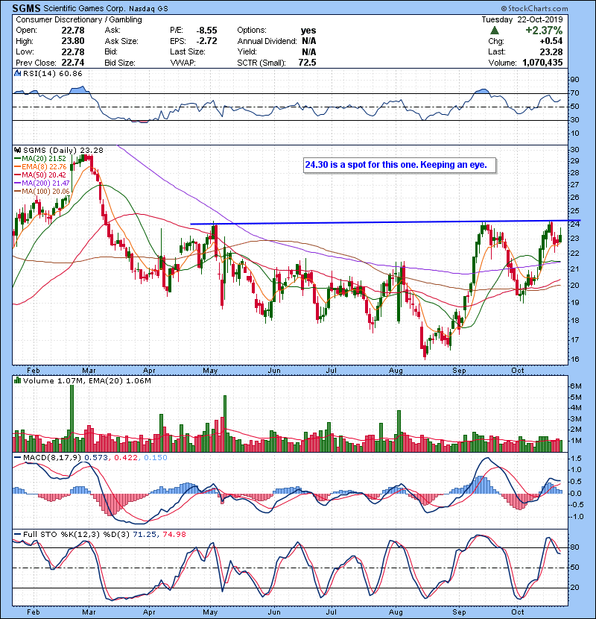596x619 pixels.
Task: Click the green up-arrow change indicator
Action: [x=494, y=31]
